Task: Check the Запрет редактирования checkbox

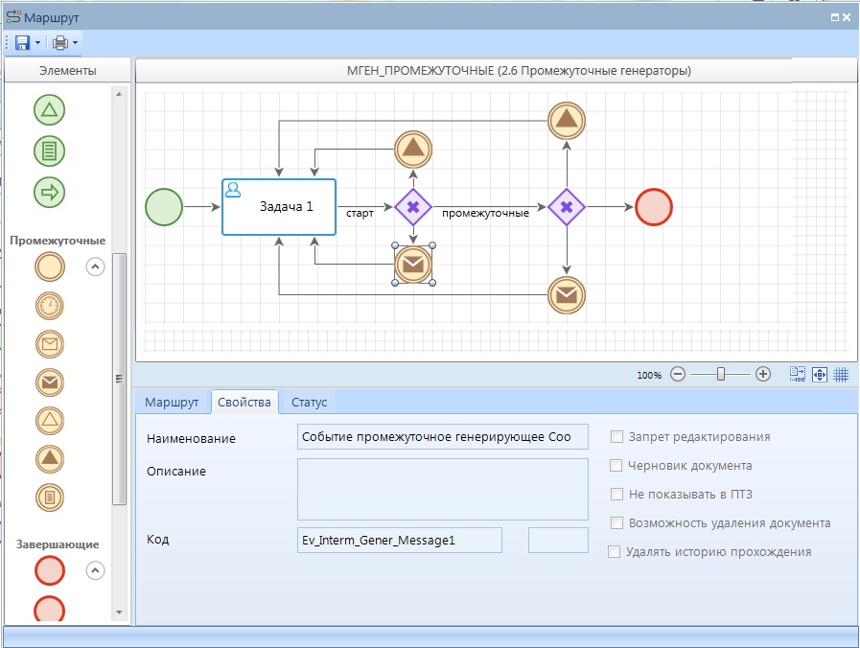Action: coord(617,437)
